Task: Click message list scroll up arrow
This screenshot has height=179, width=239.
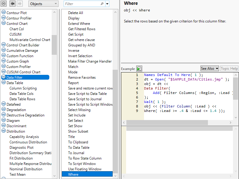Action: [x=115, y=12]
